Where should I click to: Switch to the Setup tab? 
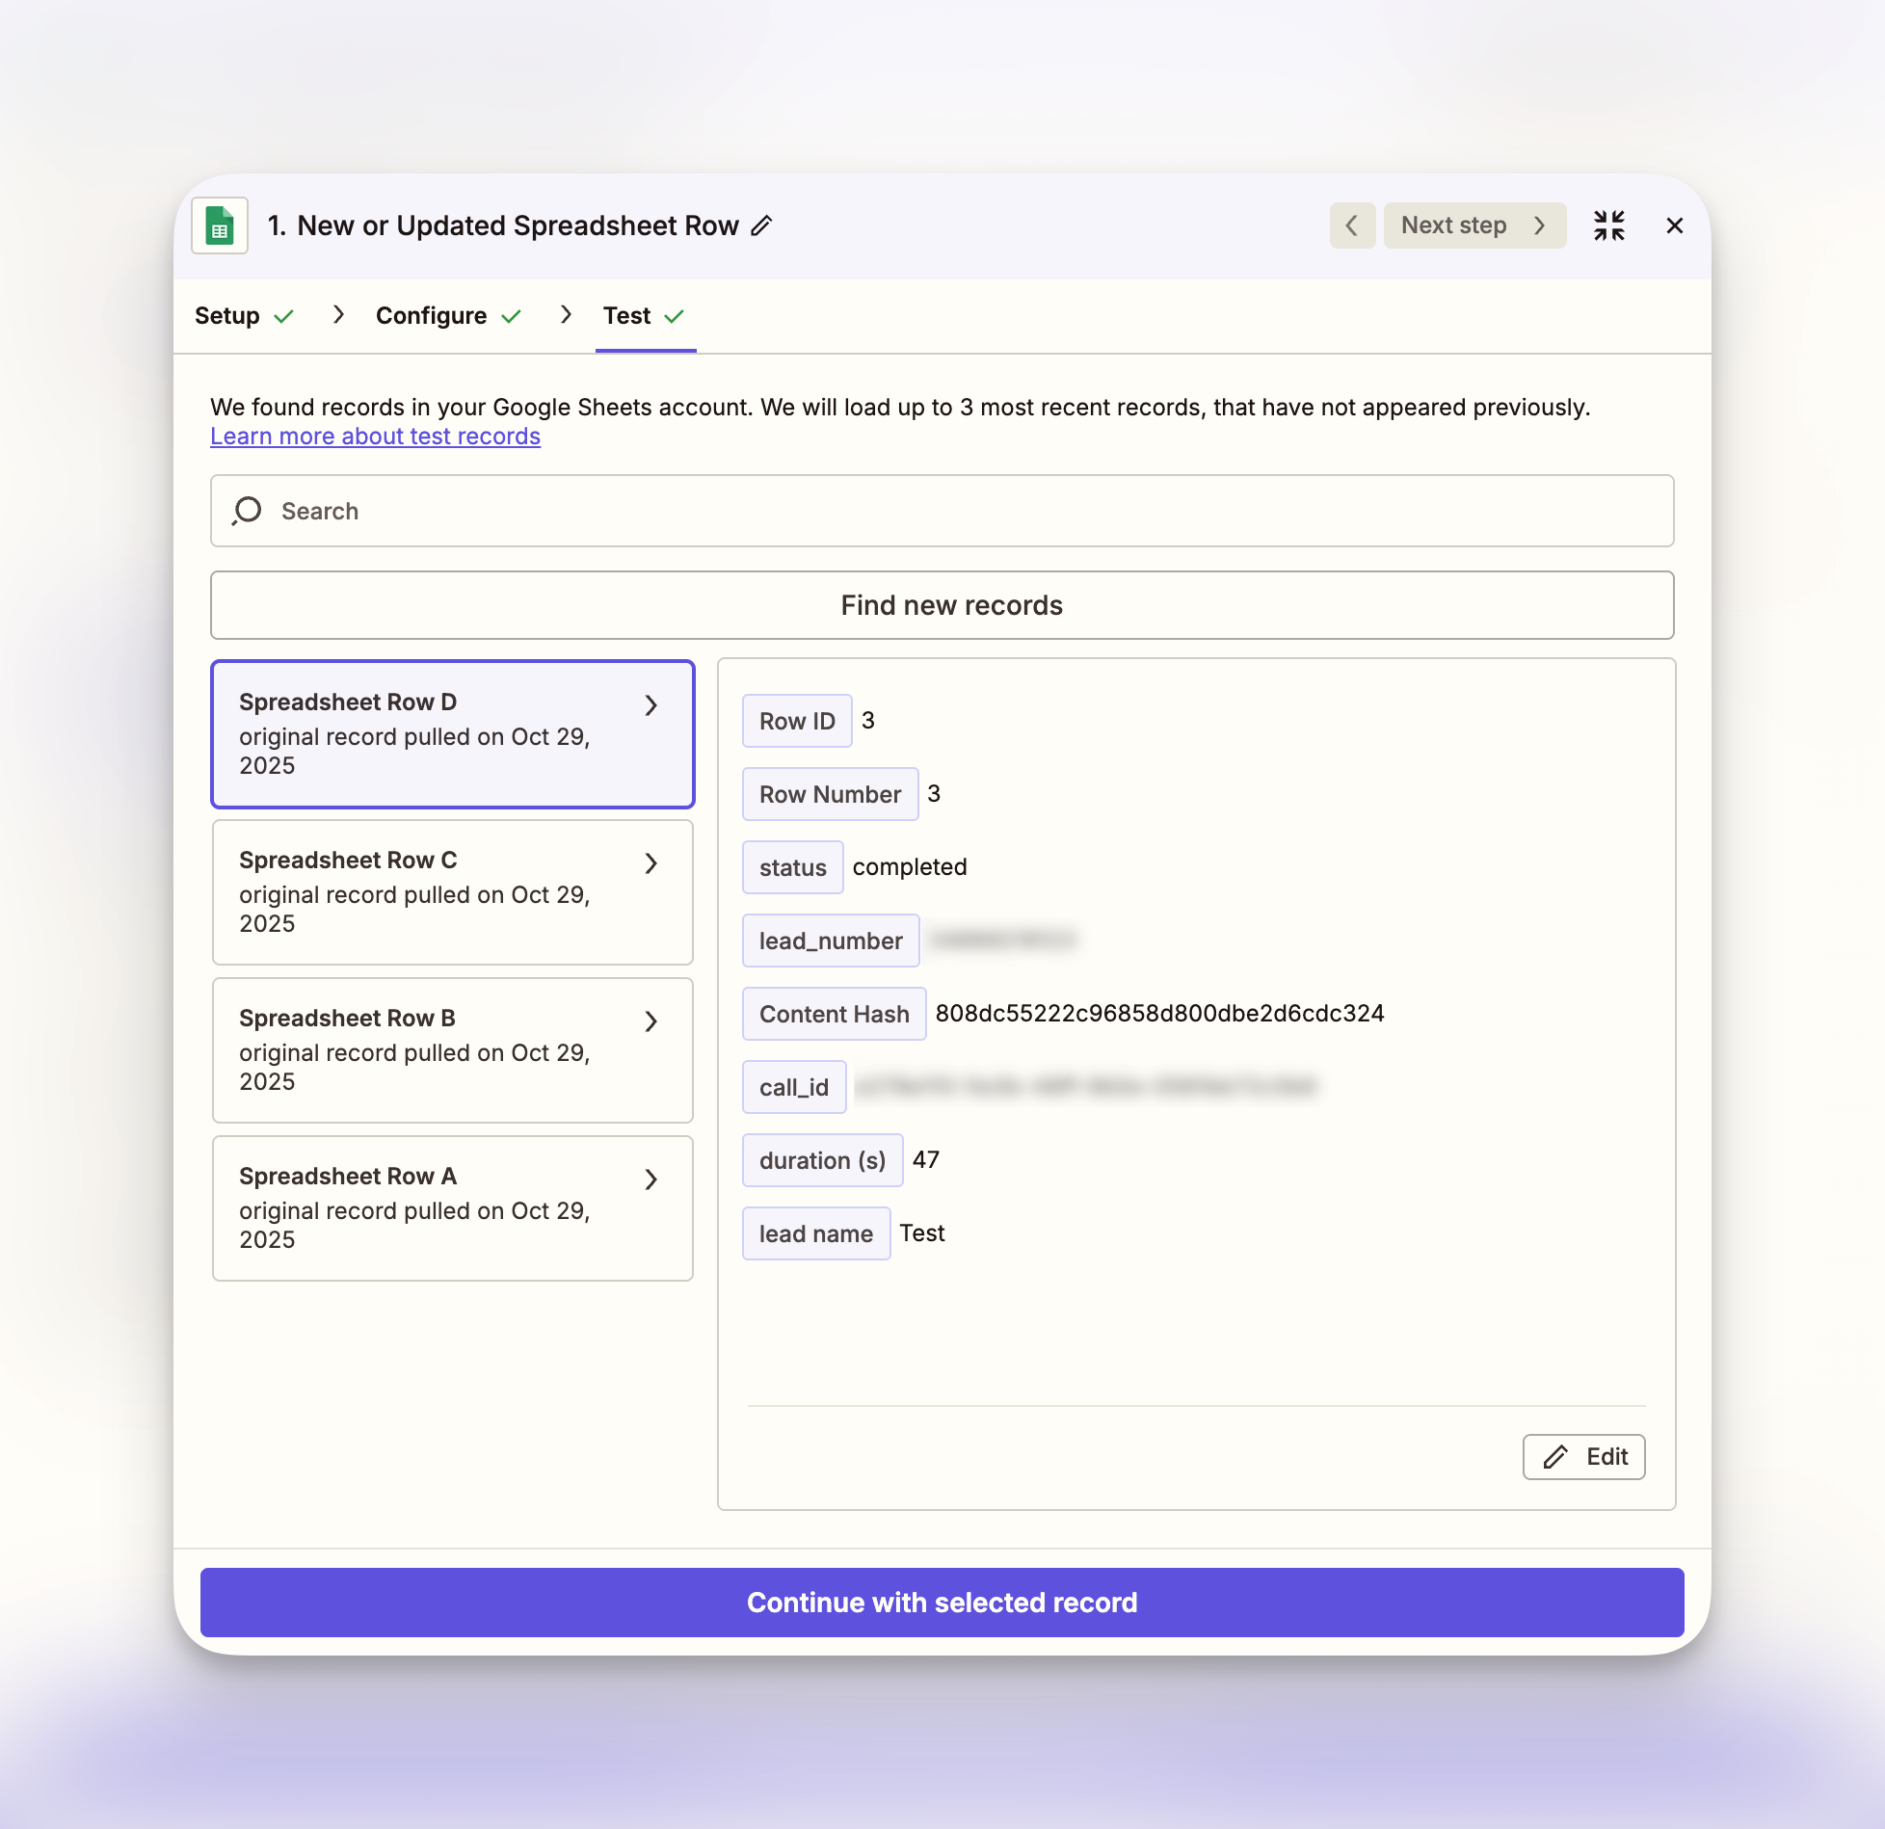227,316
